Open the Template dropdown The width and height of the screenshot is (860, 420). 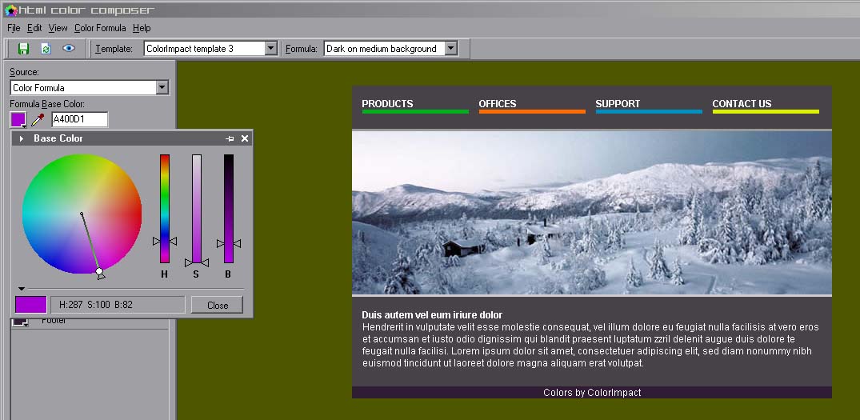pos(271,48)
